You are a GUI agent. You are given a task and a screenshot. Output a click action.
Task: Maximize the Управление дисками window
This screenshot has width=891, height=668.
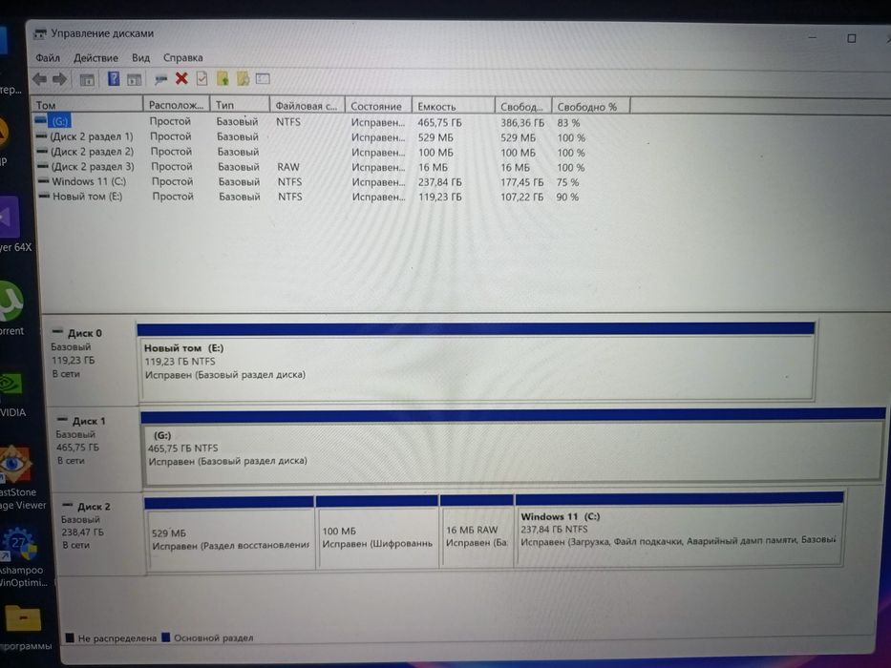(x=851, y=38)
